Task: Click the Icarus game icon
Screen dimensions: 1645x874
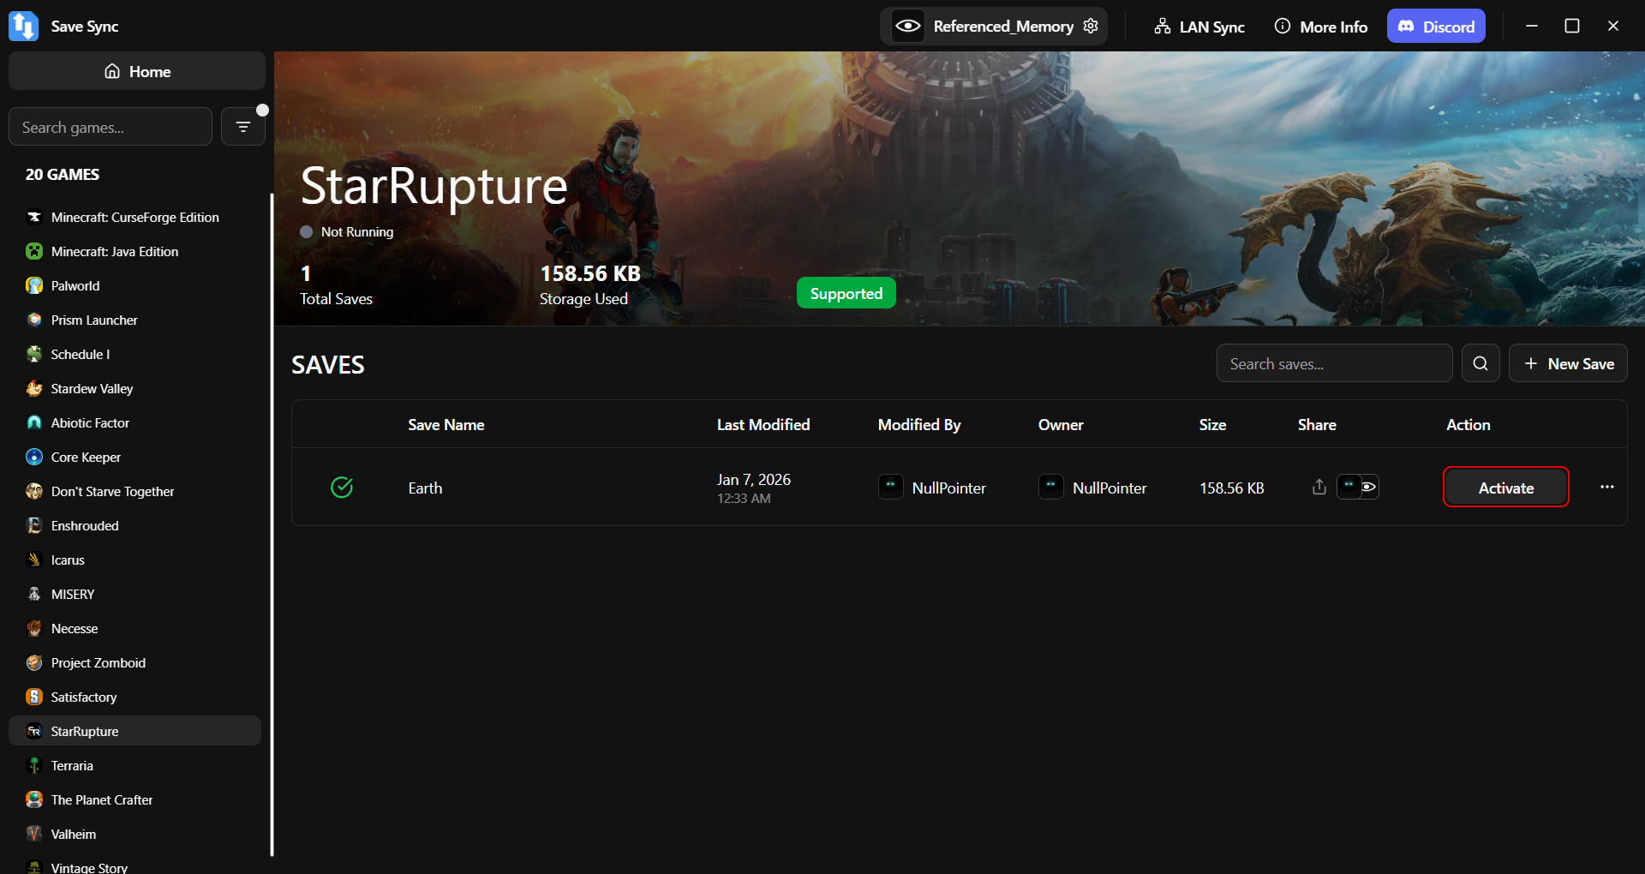Action: (34, 560)
